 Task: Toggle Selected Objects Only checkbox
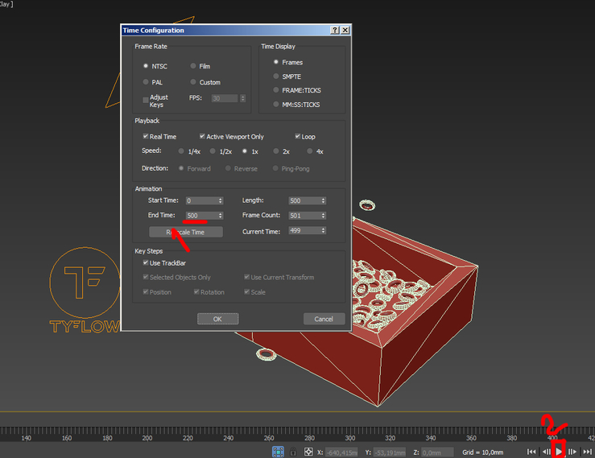tap(146, 277)
